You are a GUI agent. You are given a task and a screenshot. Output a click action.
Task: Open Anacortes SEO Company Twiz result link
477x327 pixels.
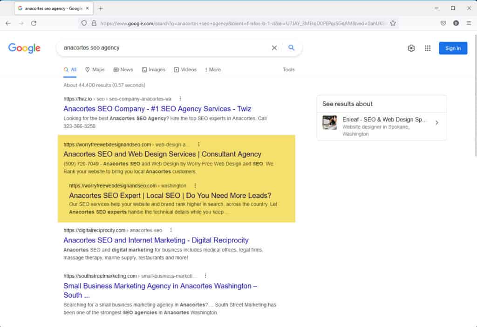tap(157, 109)
